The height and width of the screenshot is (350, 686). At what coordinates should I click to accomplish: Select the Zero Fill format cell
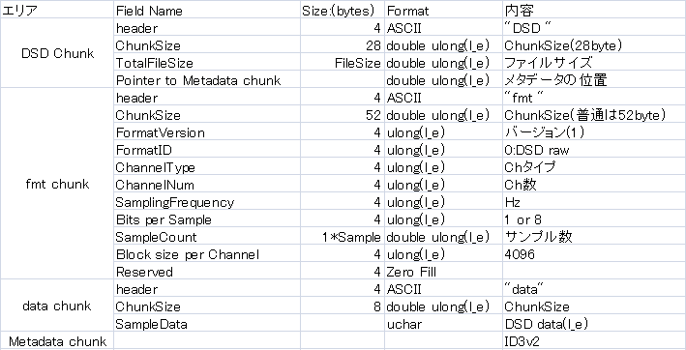[443, 272]
